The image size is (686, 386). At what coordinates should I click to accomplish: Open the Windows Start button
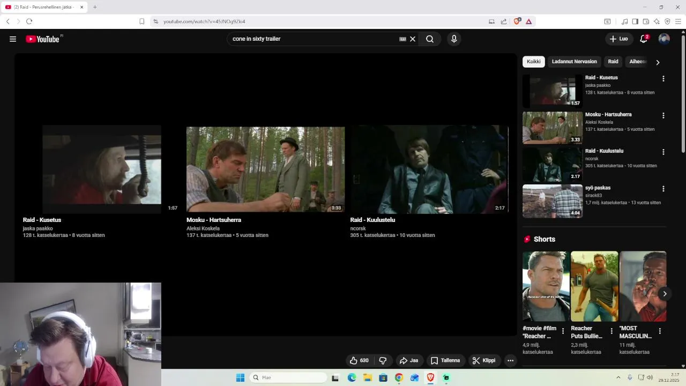coord(240,377)
